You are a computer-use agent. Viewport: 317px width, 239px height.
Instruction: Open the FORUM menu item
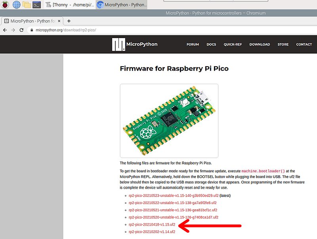coord(193,44)
